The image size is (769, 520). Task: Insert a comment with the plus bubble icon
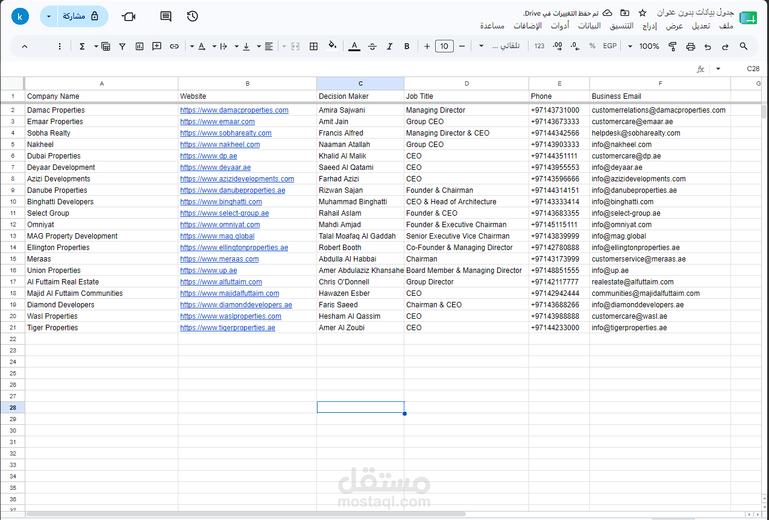157,46
